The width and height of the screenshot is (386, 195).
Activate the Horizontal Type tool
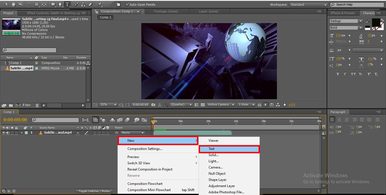67,5
